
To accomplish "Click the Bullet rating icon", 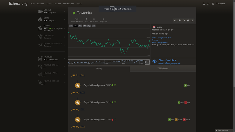I will pos(40,11).
